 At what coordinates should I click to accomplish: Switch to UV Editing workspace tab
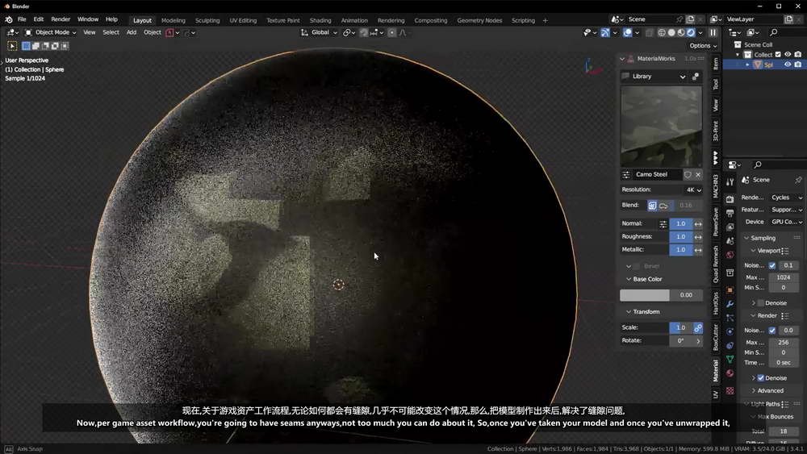coord(243,21)
